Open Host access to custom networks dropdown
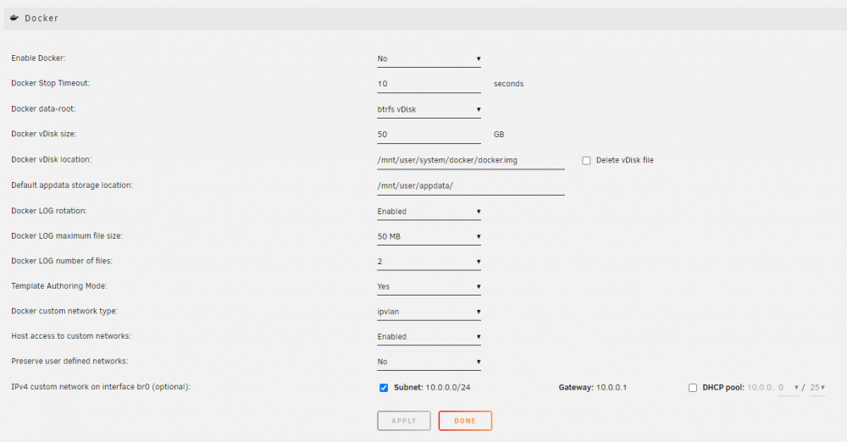847x442 pixels. [x=429, y=337]
